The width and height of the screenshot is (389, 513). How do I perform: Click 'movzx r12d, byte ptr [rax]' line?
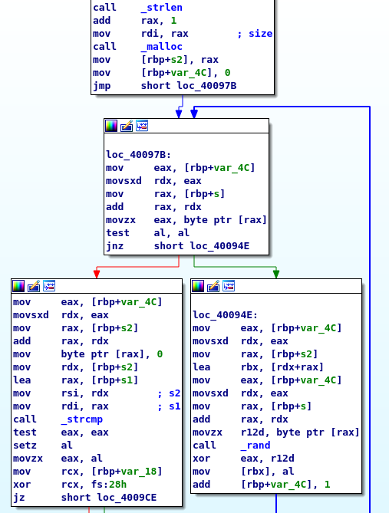(x=276, y=432)
